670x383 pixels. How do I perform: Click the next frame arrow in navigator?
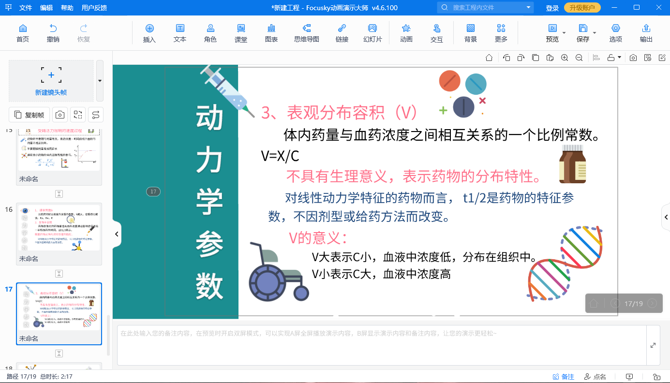pyautogui.click(x=652, y=303)
